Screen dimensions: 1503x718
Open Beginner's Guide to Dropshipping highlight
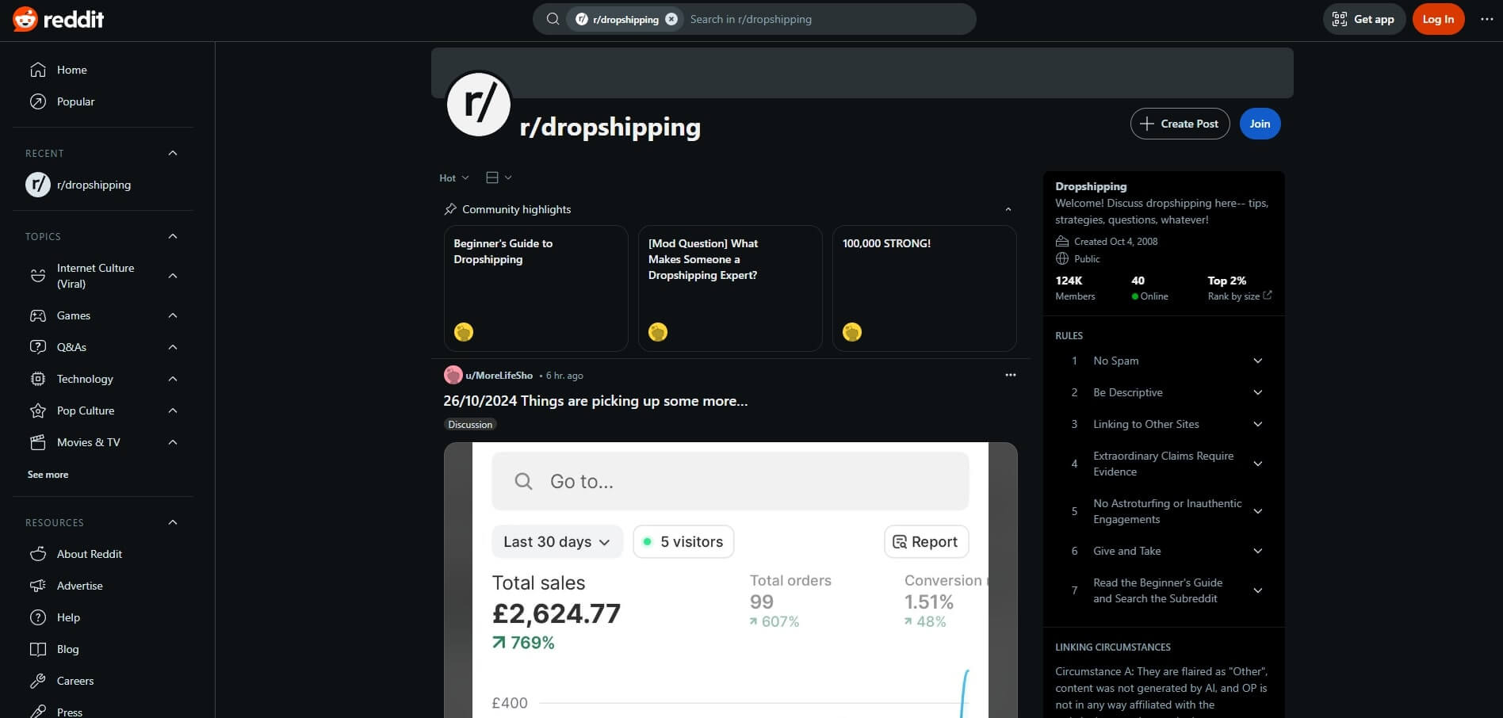[x=536, y=288]
